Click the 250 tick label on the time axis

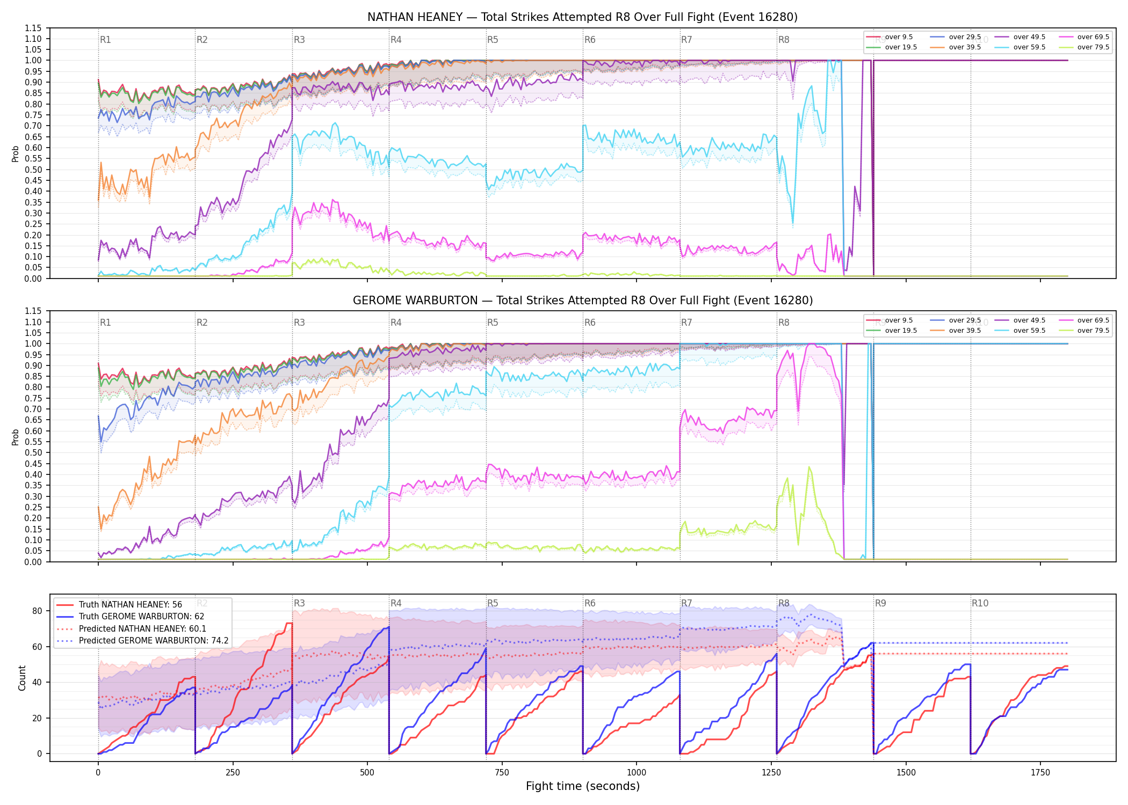click(x=233, y=772)
